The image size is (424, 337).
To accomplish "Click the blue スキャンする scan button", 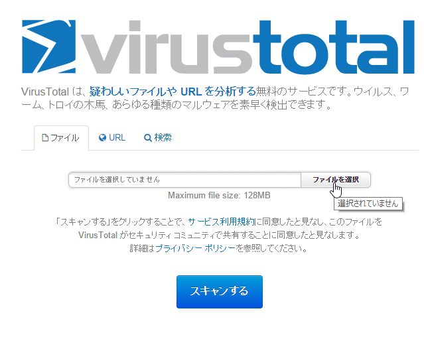I will click(x=220, y=292).
